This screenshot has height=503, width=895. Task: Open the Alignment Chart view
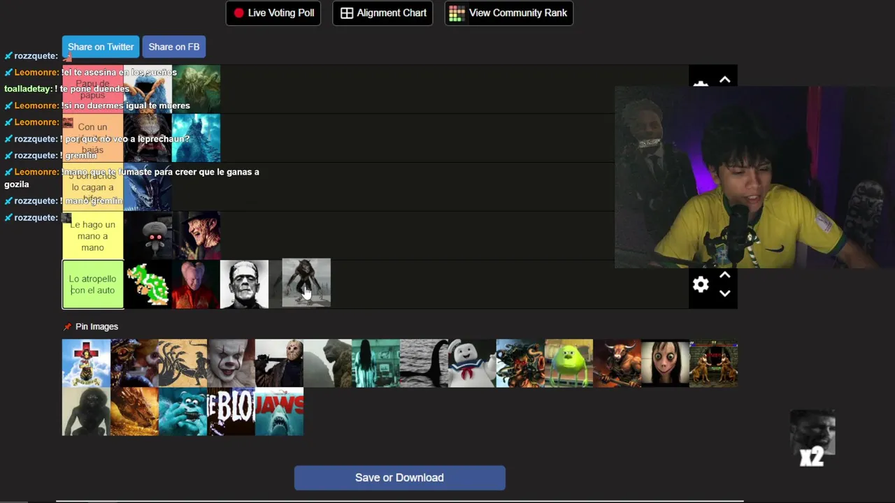point(383,13)
